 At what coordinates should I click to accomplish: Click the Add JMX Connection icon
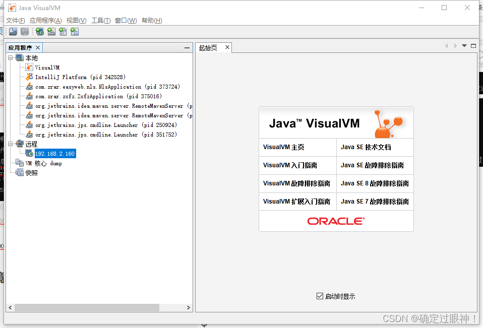51,31
